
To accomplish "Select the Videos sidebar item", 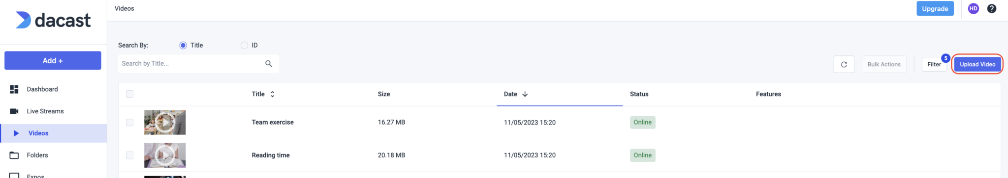I will click(x=53, y=133).
